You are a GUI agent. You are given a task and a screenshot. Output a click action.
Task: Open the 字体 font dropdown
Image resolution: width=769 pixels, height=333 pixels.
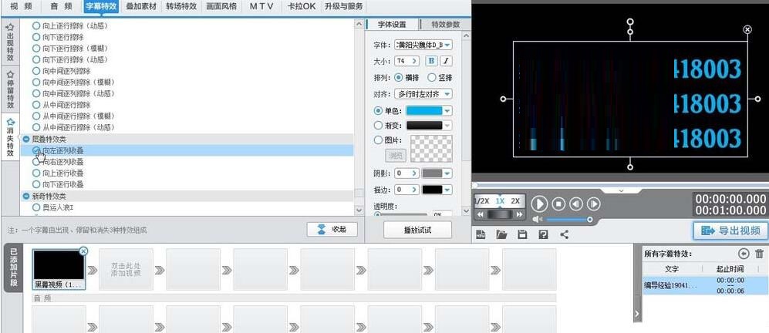423,45
